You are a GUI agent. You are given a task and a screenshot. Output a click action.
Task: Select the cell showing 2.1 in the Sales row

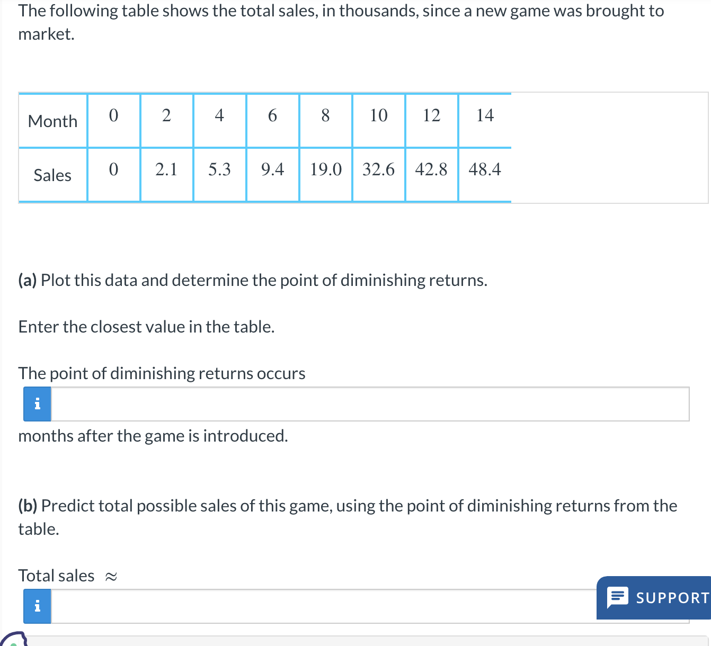(166, 170)
